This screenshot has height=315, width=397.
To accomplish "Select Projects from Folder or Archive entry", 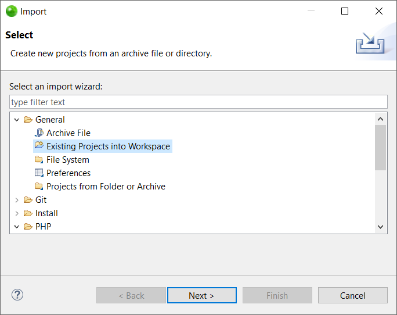I will pyautogui.click(x=106, y=187).
